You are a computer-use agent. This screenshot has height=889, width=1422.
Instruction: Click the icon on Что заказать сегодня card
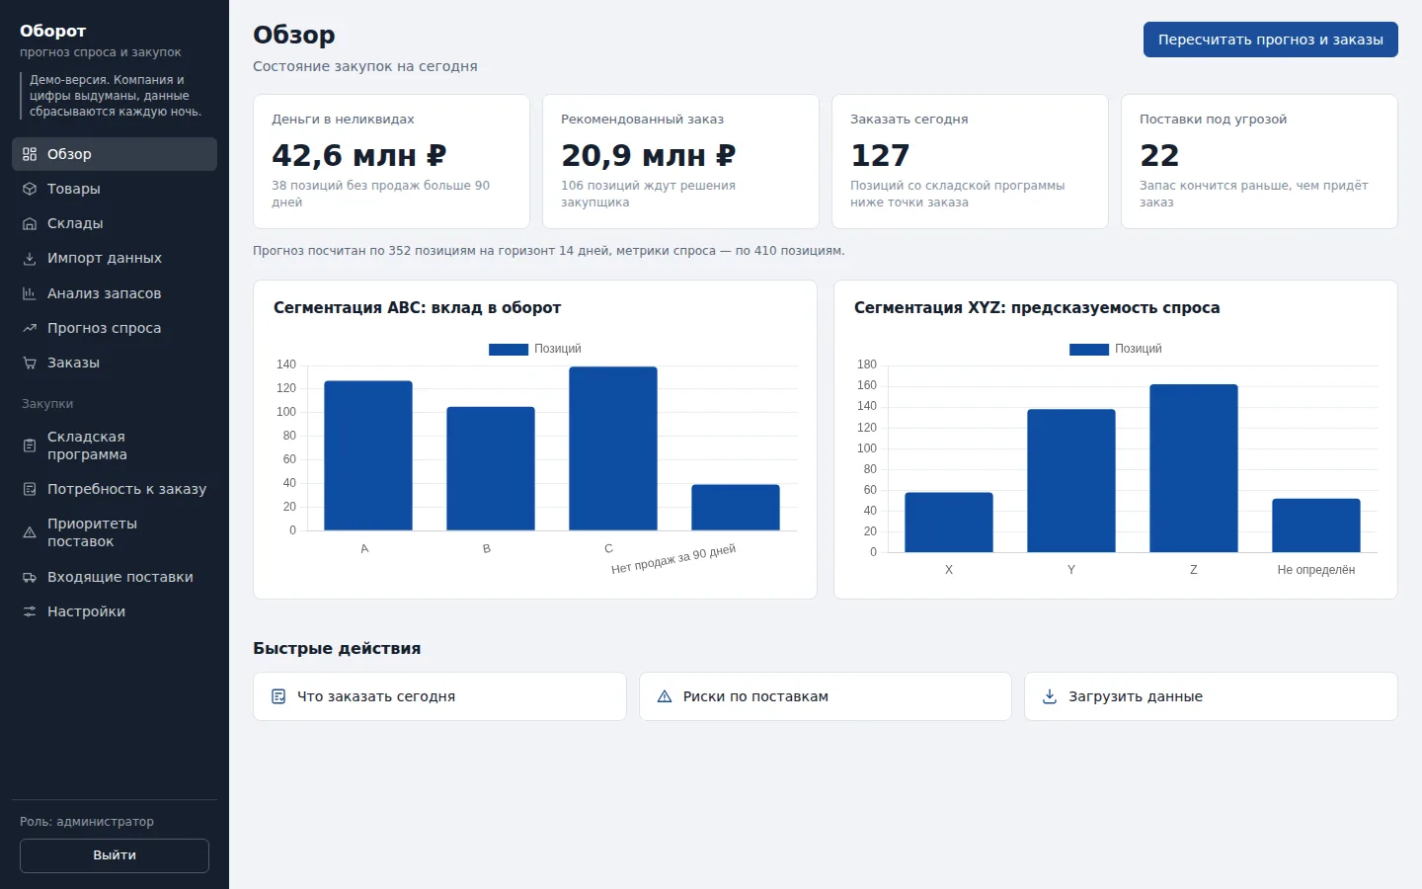tap(278, 696)
